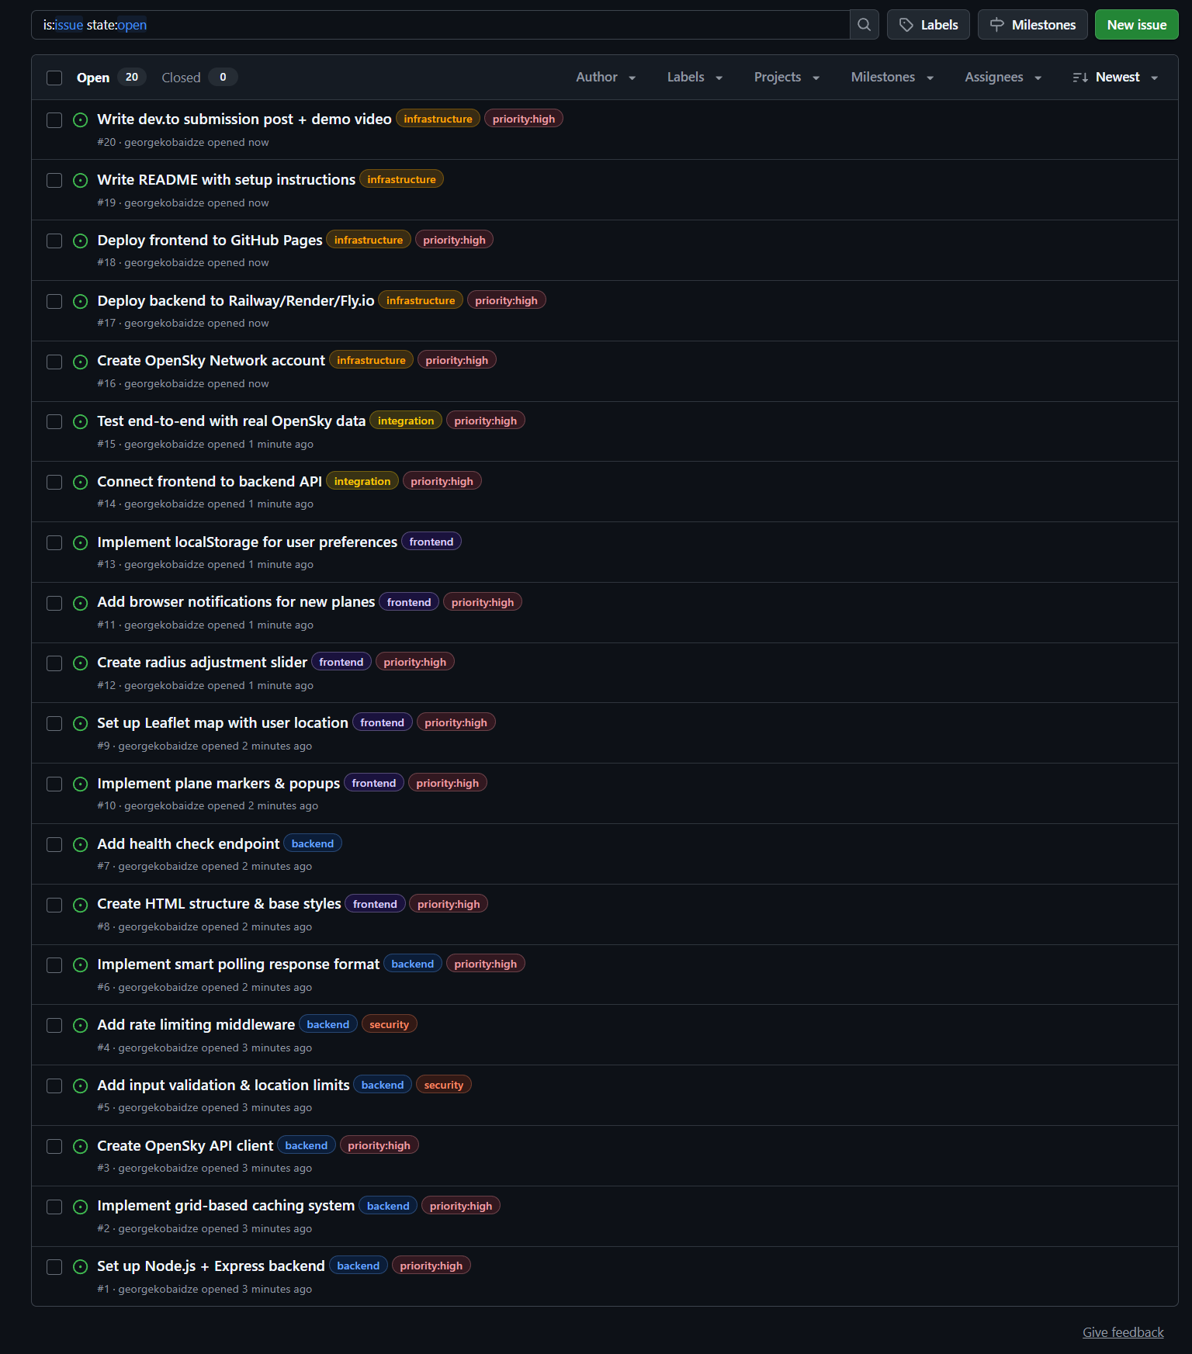Click the search magnifier icon button
The width and height of the screenshot is (1192, 1354).
tap(864, 25)
